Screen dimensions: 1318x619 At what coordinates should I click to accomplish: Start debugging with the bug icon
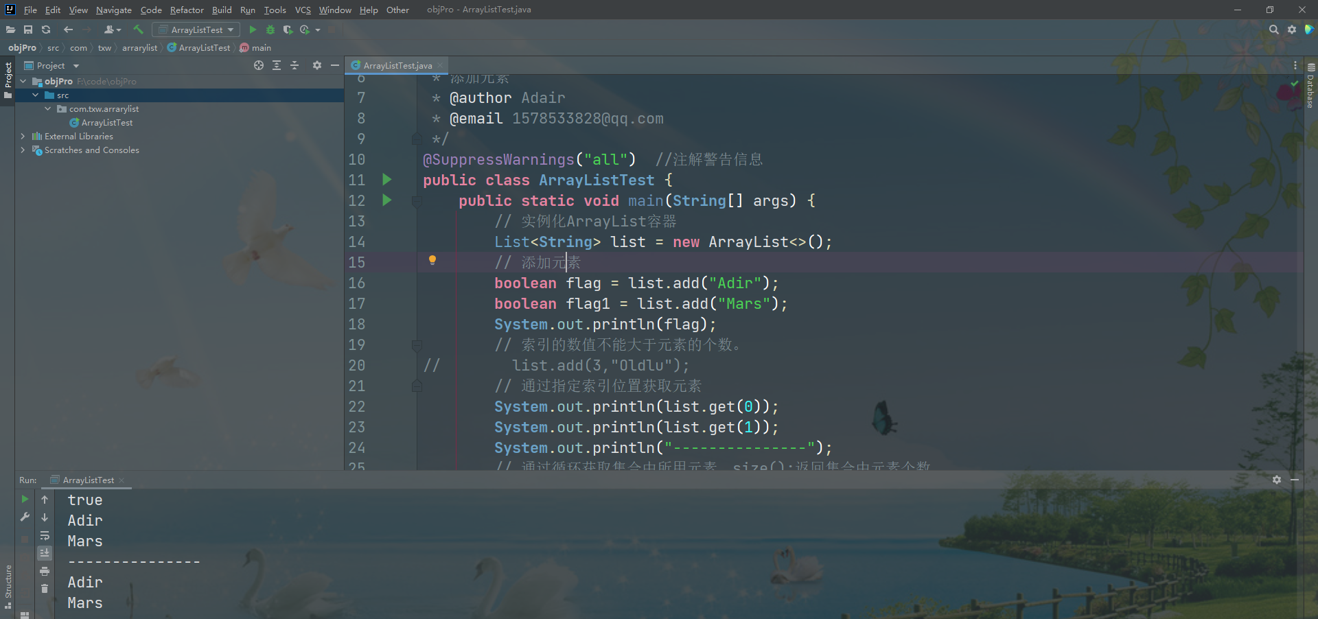pos(270,30)
